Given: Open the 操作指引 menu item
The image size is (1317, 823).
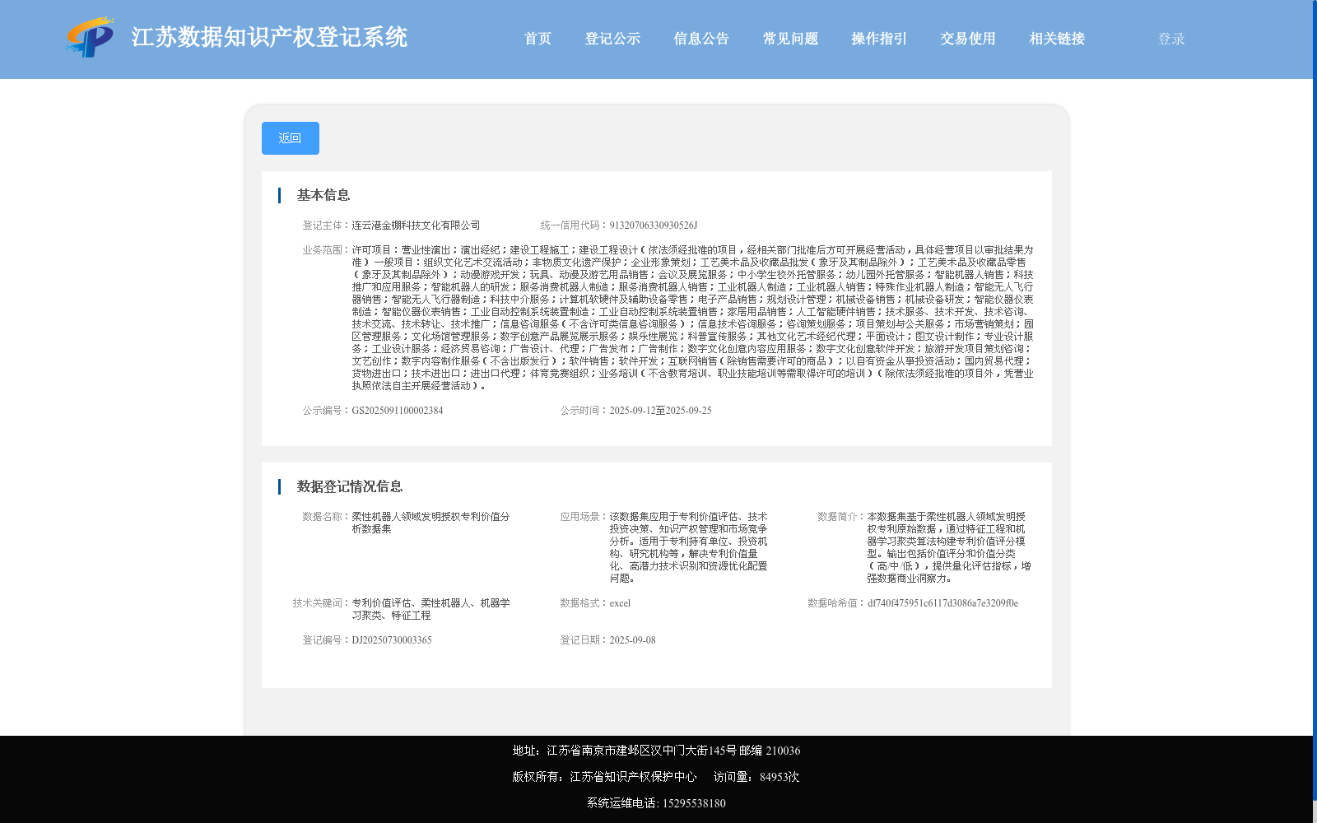Looking at the screenshot, I should click(879, 39).
